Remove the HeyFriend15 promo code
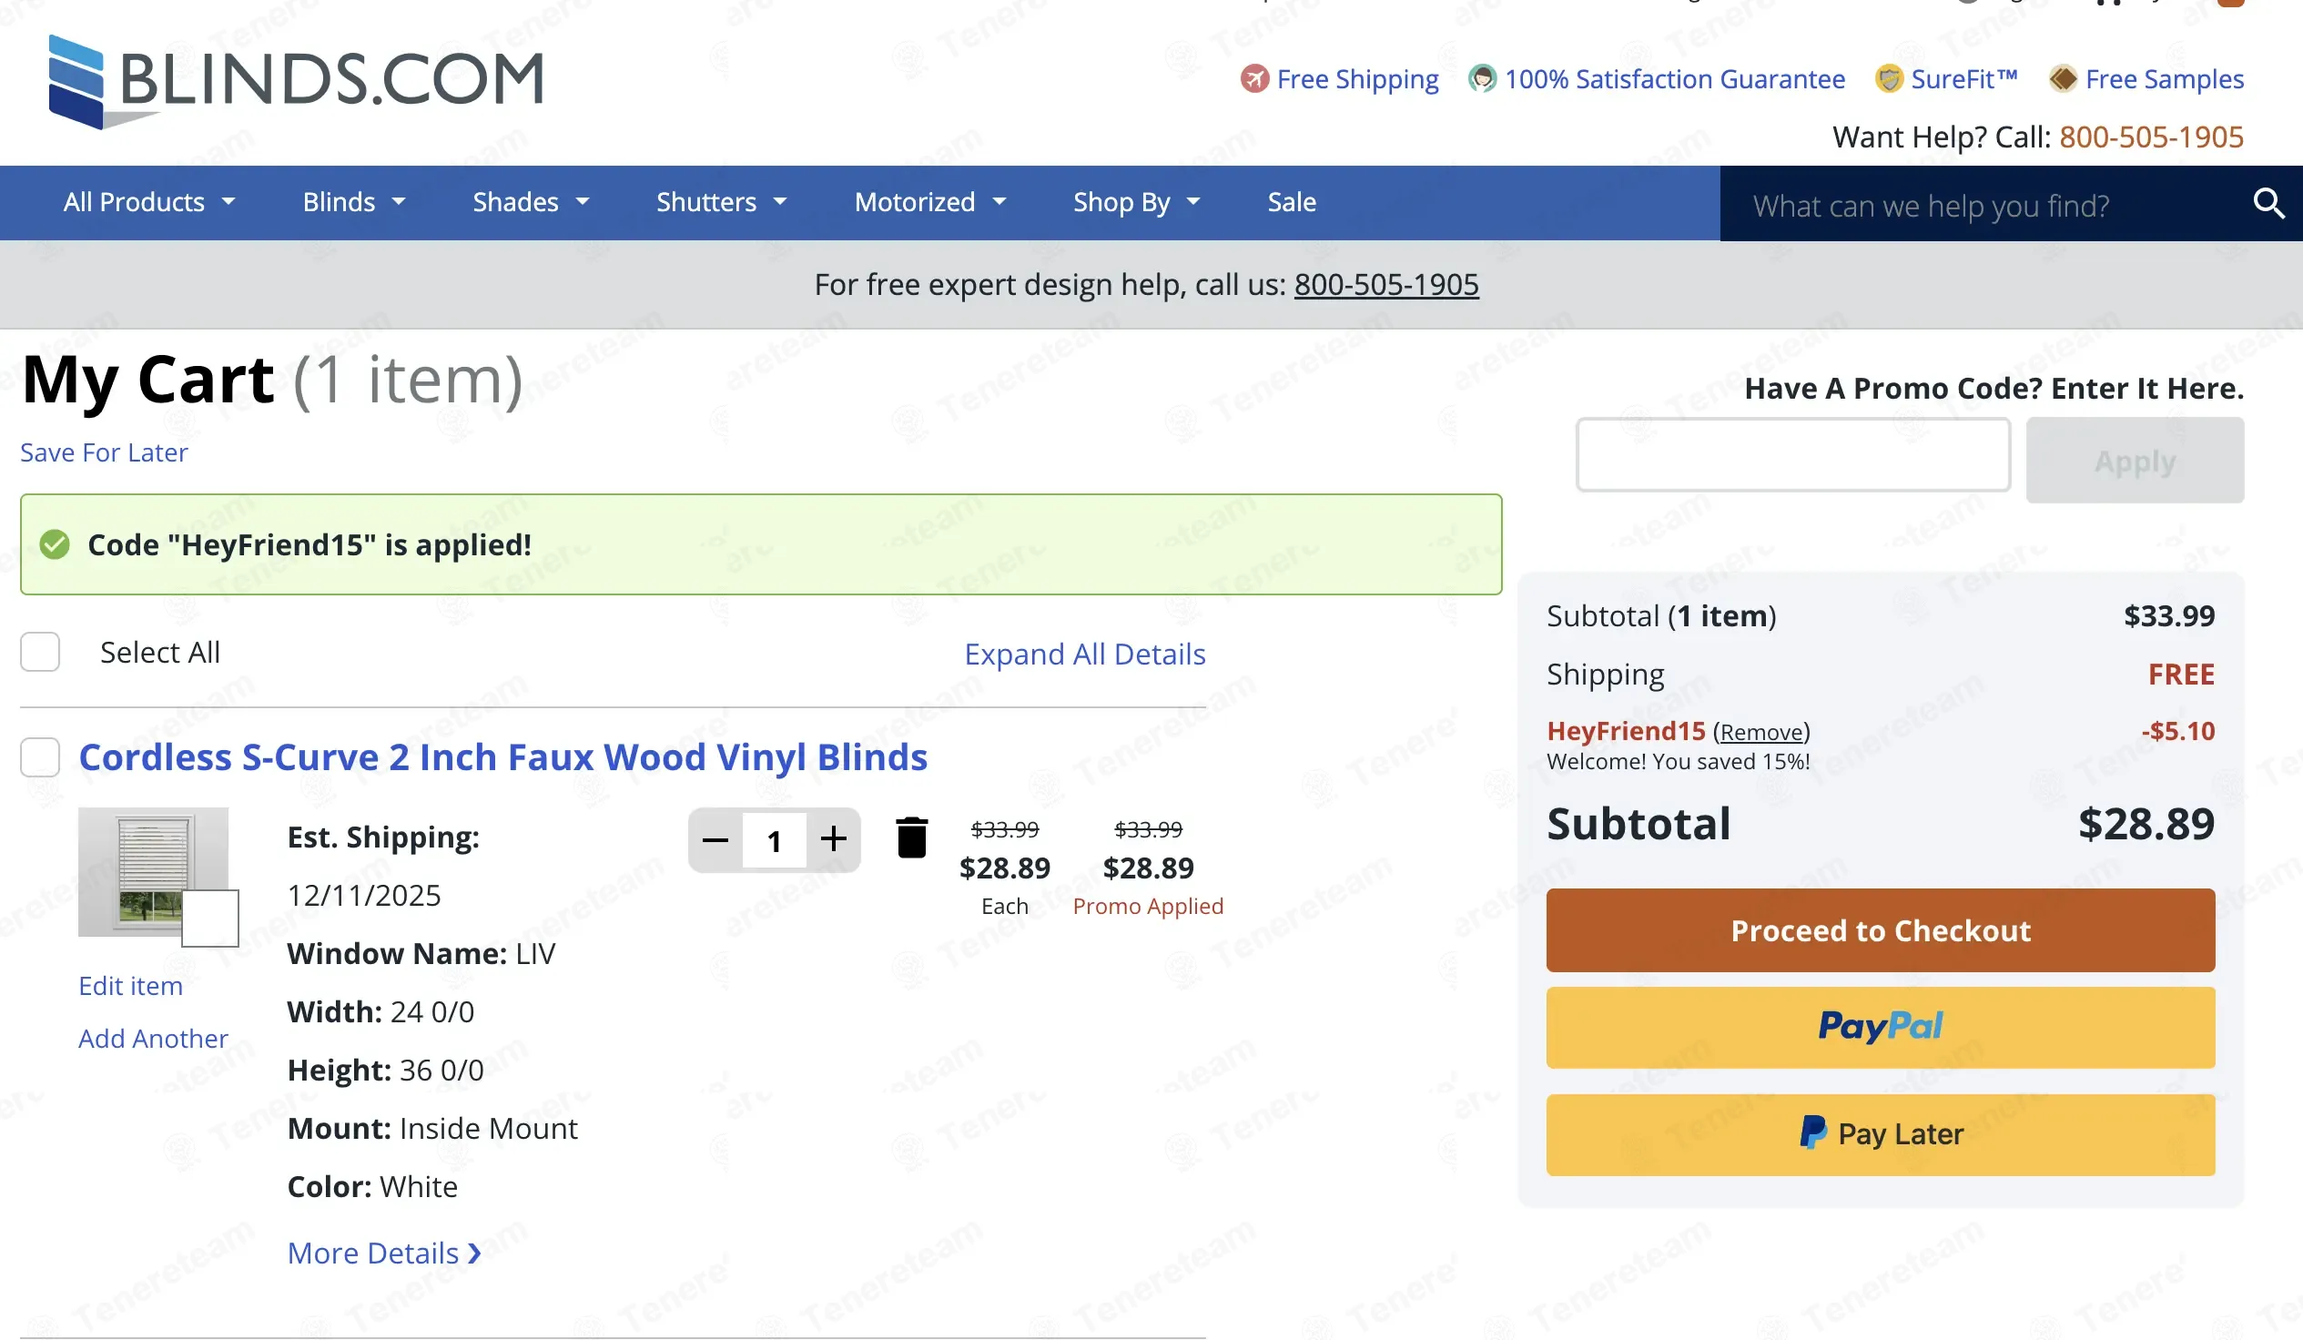The image size is (2303, 1340). click(1761, 732)
